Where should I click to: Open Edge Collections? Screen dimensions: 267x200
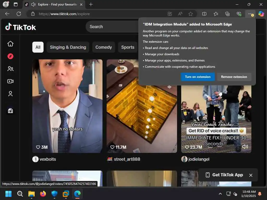coord(227,14)
